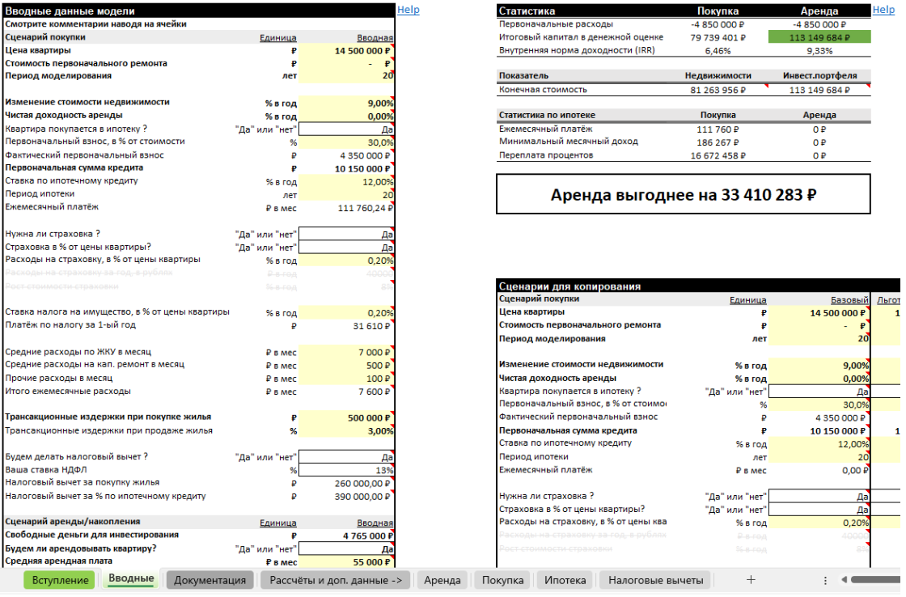Screen dimensions: 906x597
Task: Open the Help link beside Статистика table
Action: 883,10
